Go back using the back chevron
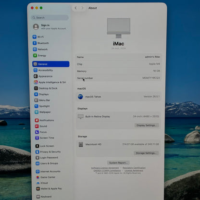200x200 pixels. (x=75, y=8)
